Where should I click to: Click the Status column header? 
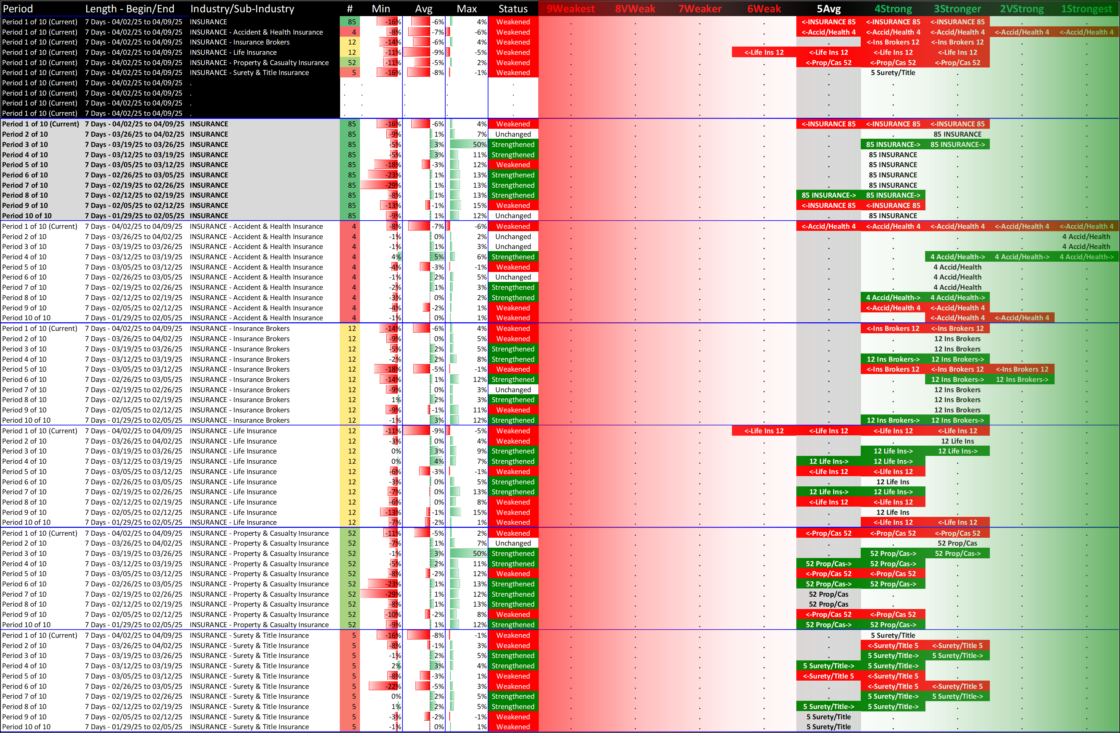[x=513, y=9]
